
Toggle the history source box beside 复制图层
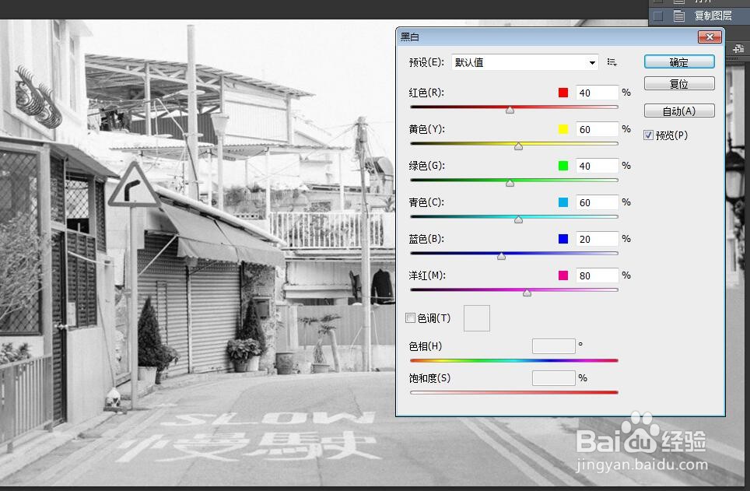tap(658, 15)
